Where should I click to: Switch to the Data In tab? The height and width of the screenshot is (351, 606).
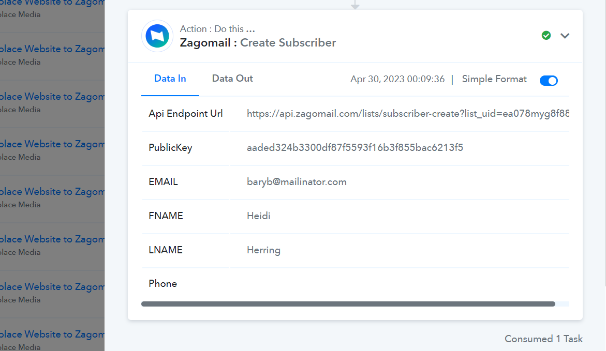point(170,79)
